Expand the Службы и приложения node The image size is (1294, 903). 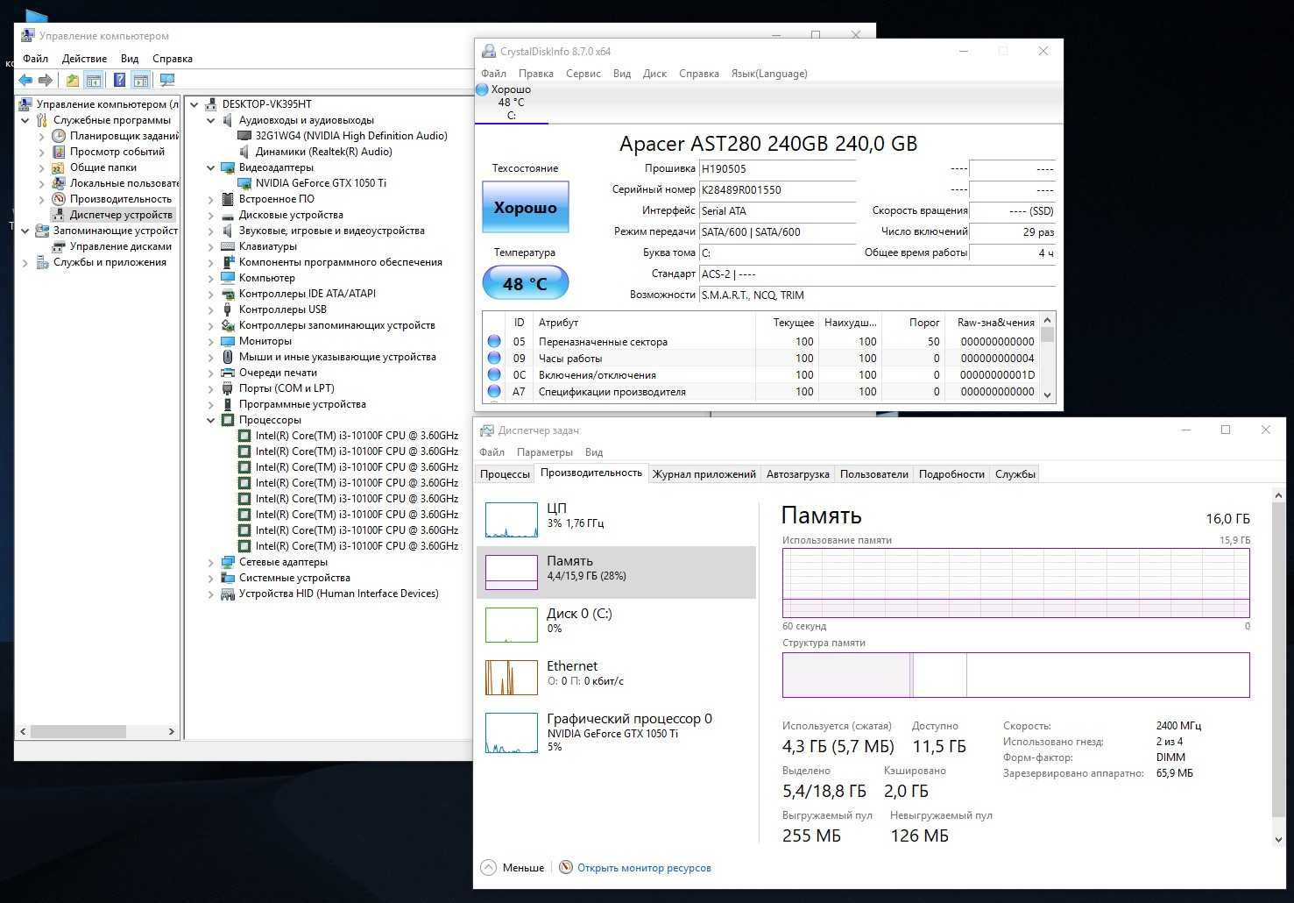coord(25,262)
